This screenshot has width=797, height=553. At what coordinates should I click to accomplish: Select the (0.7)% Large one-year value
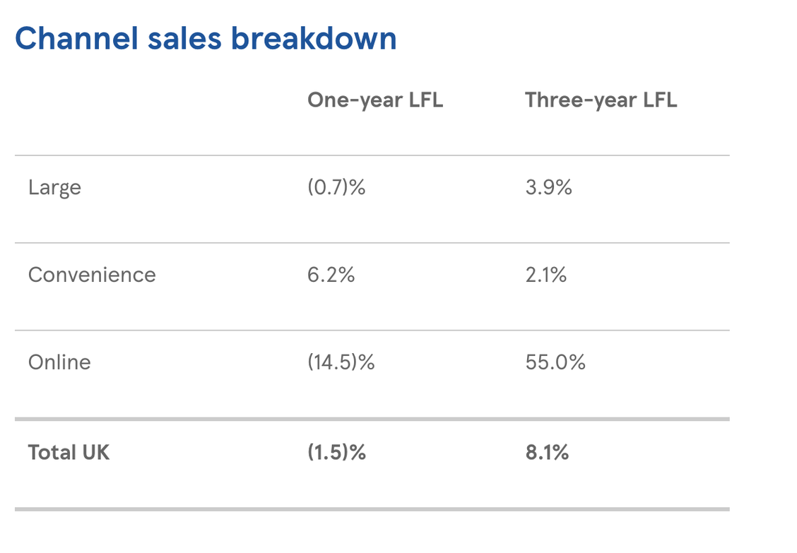[x=336, y=188]
